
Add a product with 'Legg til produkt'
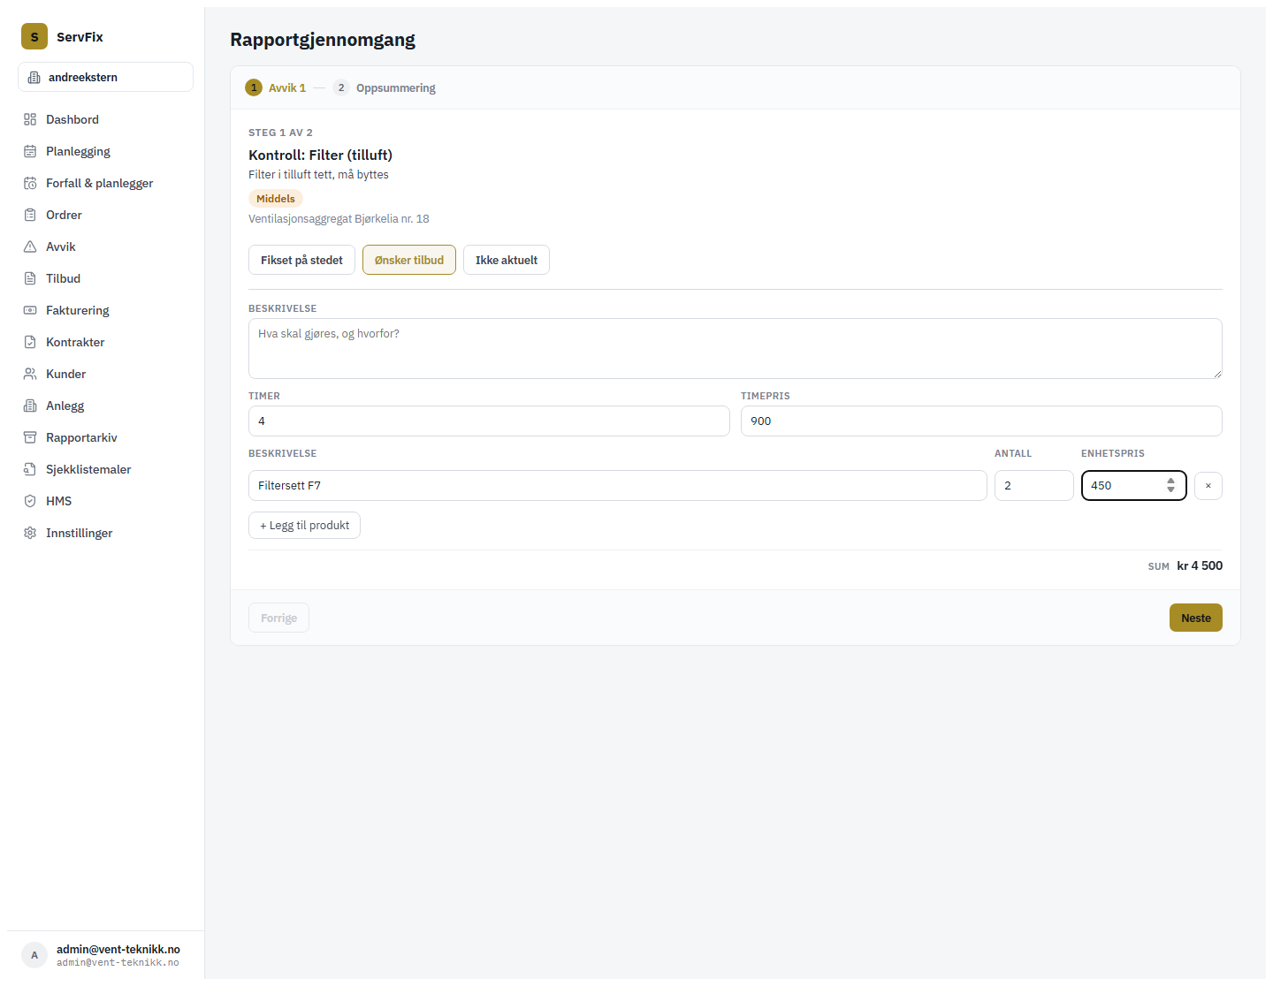pos(304,525)
